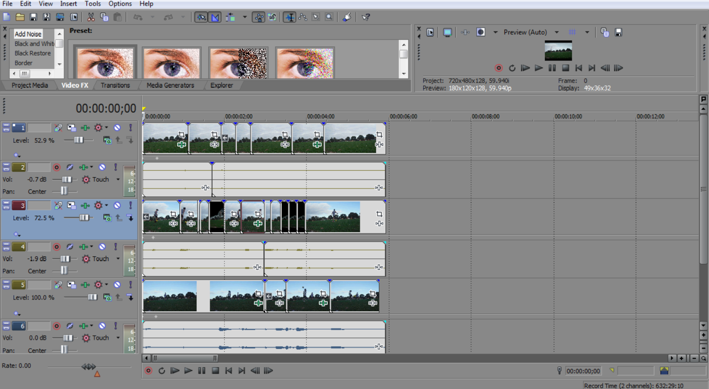Stop playback in the preview transport controls
Image resolution: width=709 pixels, height=389 pixels.
[x=565, y=68]
